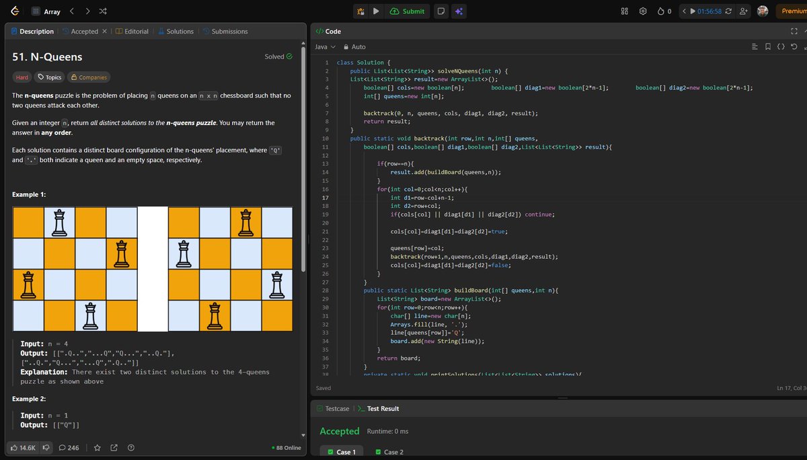This screenshot has width=807, height=460.
Task: Dislike the problem with thumbs down
Action: [46, 447]
